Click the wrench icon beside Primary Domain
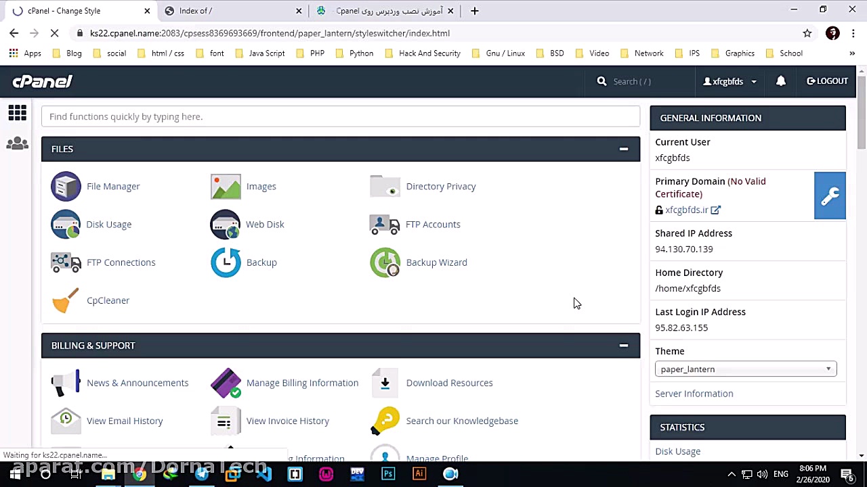Viewport: 867px width, 487px height. click(830, 195)
